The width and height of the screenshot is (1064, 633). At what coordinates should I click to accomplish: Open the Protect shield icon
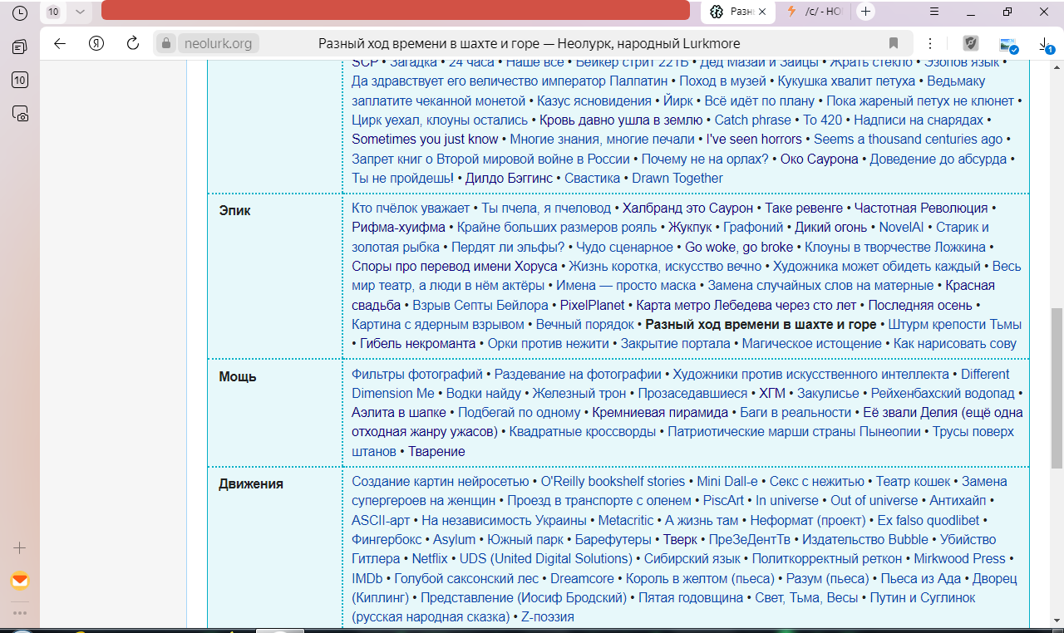[x=970, y=43]
